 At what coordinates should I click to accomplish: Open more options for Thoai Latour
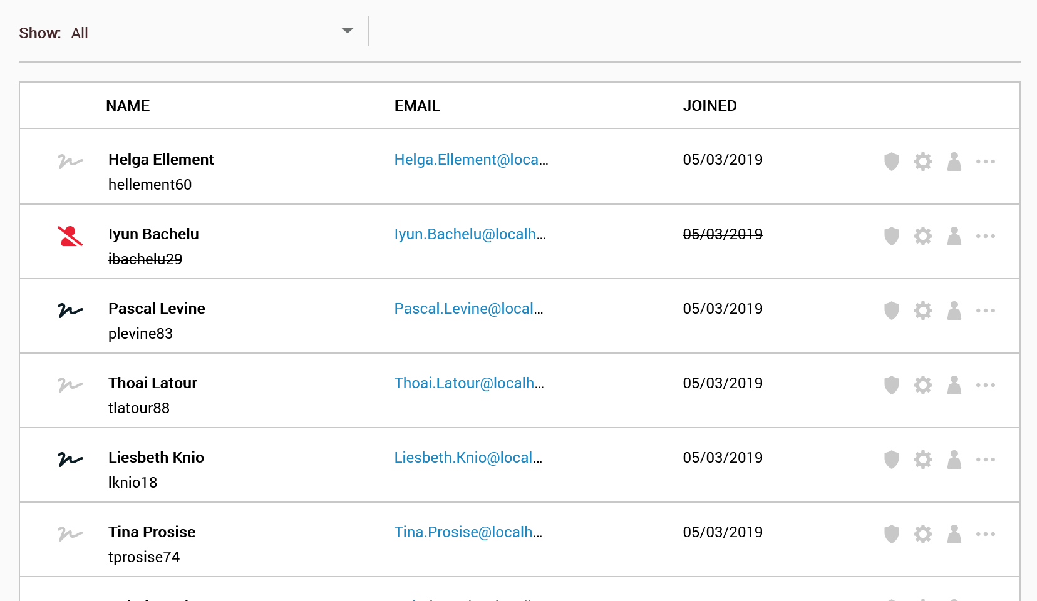pos(986,385)
